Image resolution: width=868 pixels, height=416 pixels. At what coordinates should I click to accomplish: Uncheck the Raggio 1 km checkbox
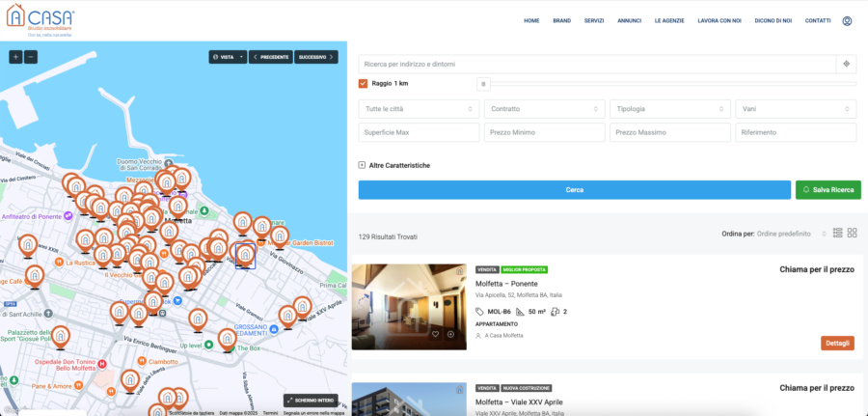pos(364,83)
